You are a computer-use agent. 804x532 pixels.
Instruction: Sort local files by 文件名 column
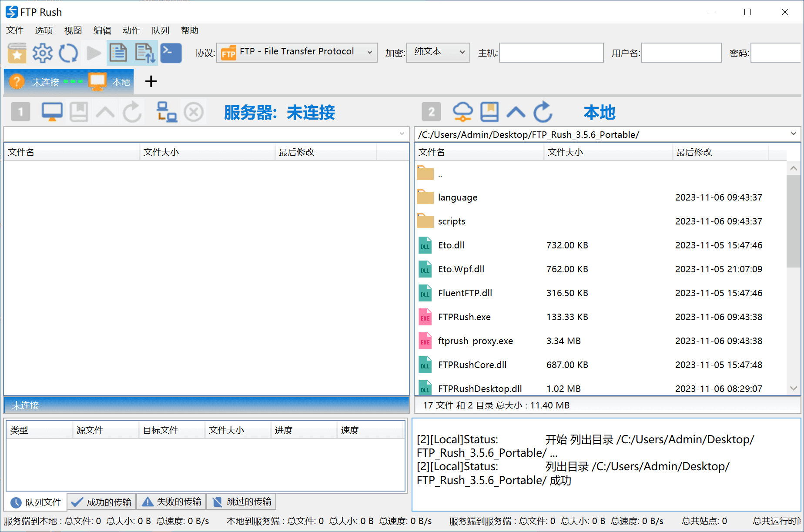[x=479, y=152]
